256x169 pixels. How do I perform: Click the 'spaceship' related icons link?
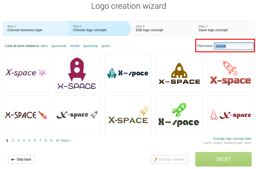point(90,46)
